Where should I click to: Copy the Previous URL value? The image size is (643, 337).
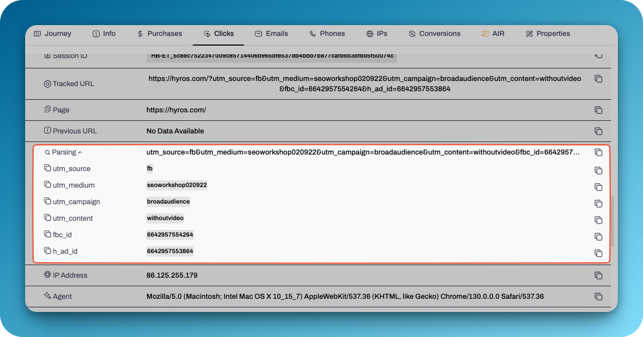pos(598,131)
